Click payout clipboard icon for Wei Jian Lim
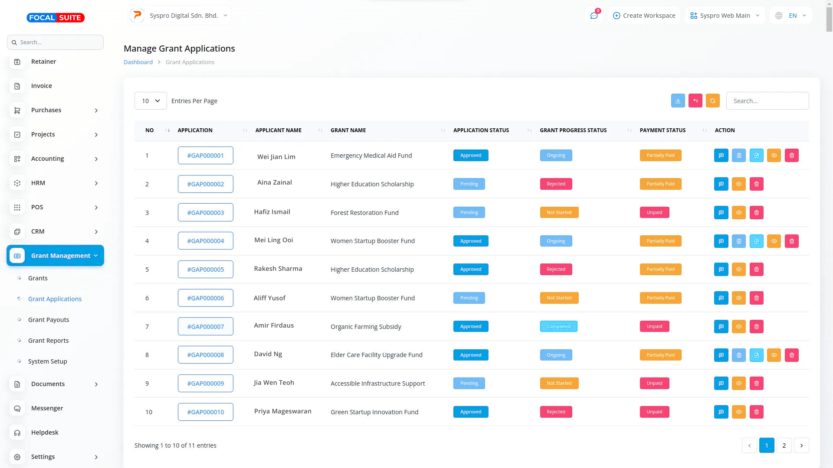 tap(738, 156)
